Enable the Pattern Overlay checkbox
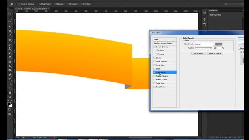Screen dimensions: 249x140 click(x=154, y=80)
